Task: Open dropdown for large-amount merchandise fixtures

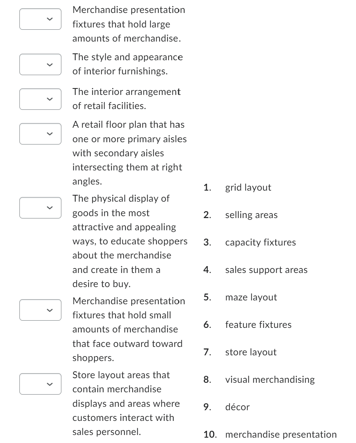Action: [40, 19]
